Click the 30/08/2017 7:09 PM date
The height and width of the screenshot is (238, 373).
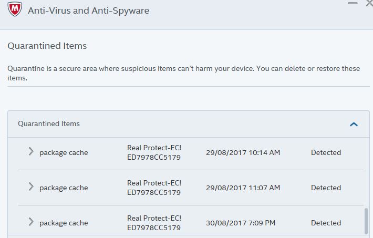click(x=241, y=223)
